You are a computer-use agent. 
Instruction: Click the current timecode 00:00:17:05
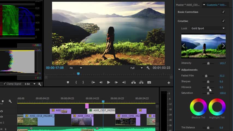click(x=55, y=68)
